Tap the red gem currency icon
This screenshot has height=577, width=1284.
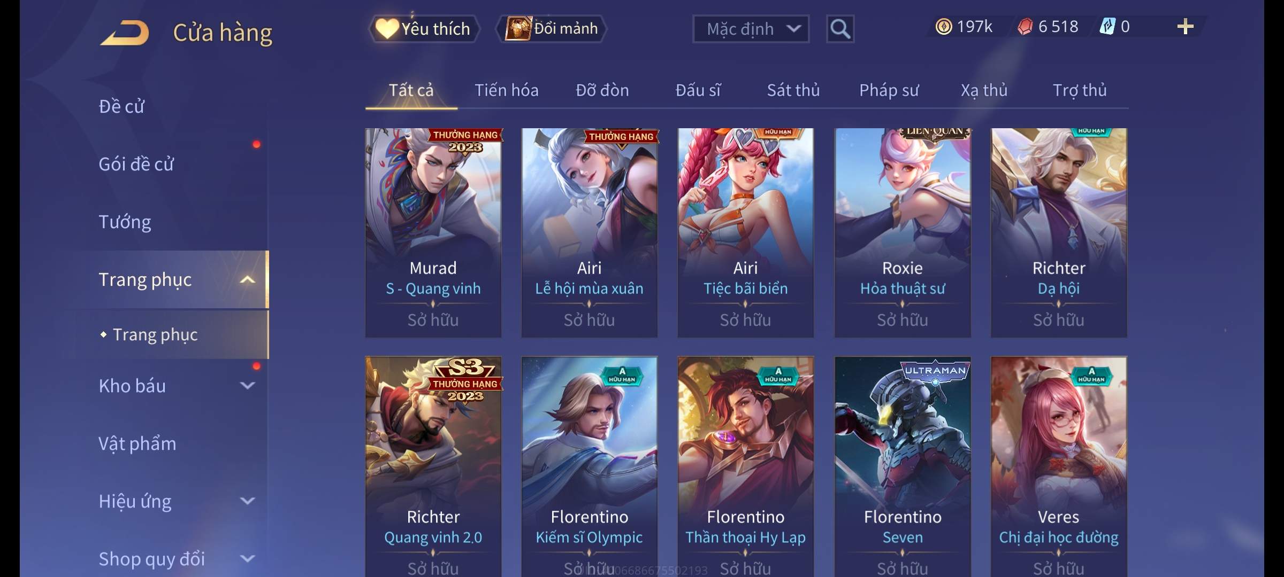1025,27
